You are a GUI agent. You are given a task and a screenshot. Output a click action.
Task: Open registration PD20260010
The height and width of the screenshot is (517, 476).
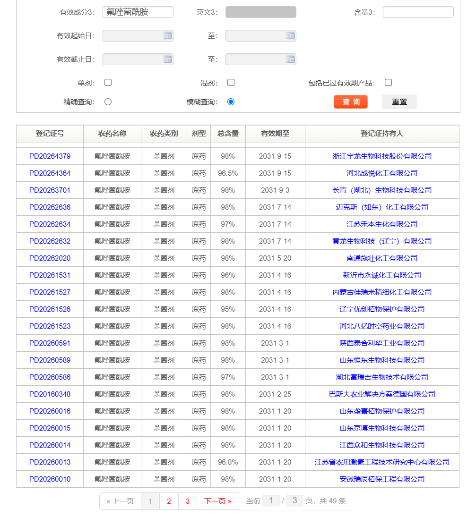tap(50, 479)
